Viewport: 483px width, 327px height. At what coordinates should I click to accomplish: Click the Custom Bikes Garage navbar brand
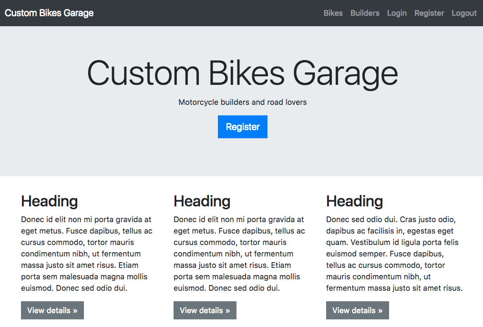tap(49, 13)
